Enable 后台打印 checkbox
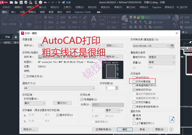 pyautogui.click(x=134, y=77)
